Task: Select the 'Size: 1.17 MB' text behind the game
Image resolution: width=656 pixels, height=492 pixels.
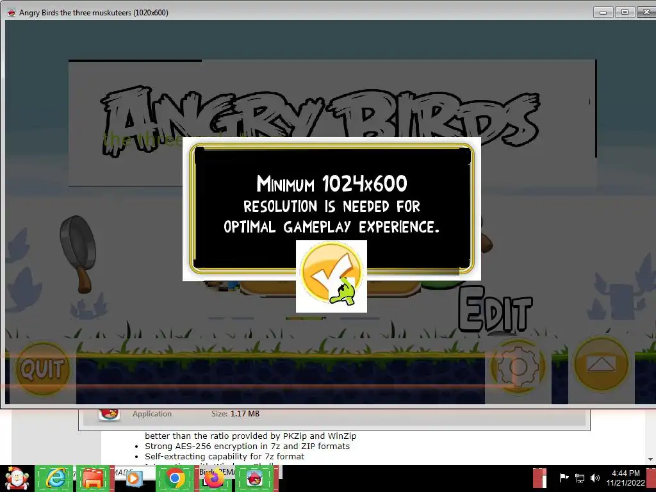Action: (235, 414)
